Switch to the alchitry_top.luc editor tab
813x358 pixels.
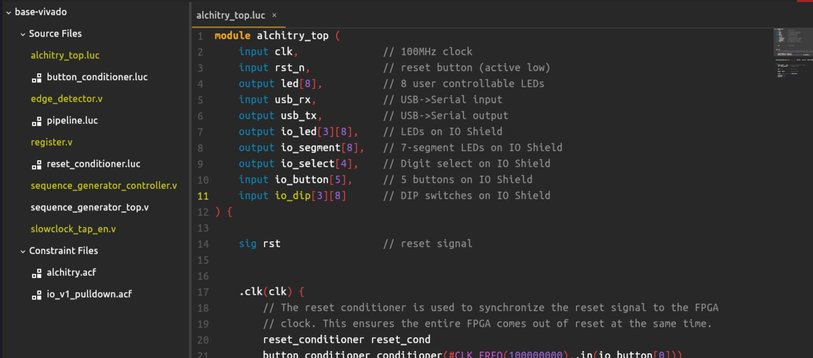[x=231, y=15]
